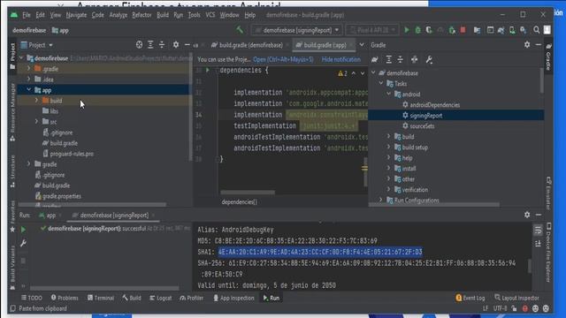The image size is (566, 318).
Task: Click Expand All icon in Project panel
Action: (x=150, y=45)
